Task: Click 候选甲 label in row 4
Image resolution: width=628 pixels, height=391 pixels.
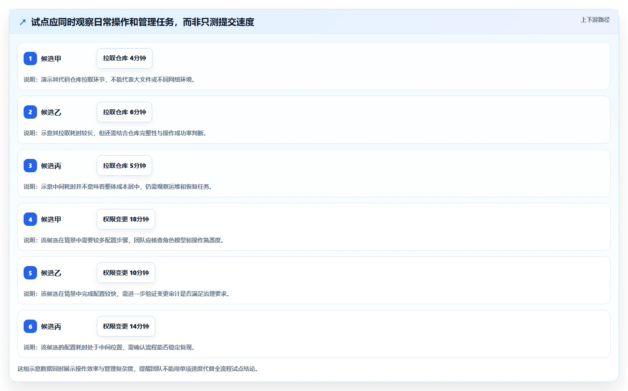Action: (x=51, y=219)
